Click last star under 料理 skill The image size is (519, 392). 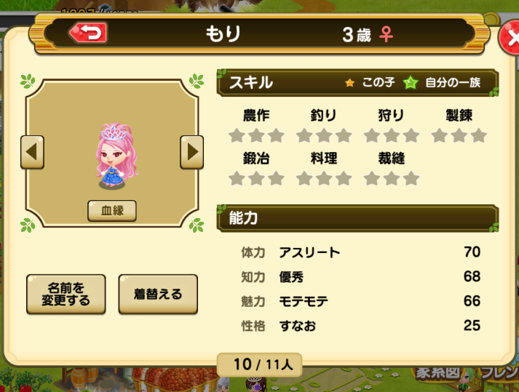pyautogui.click(x=344, y=179)
